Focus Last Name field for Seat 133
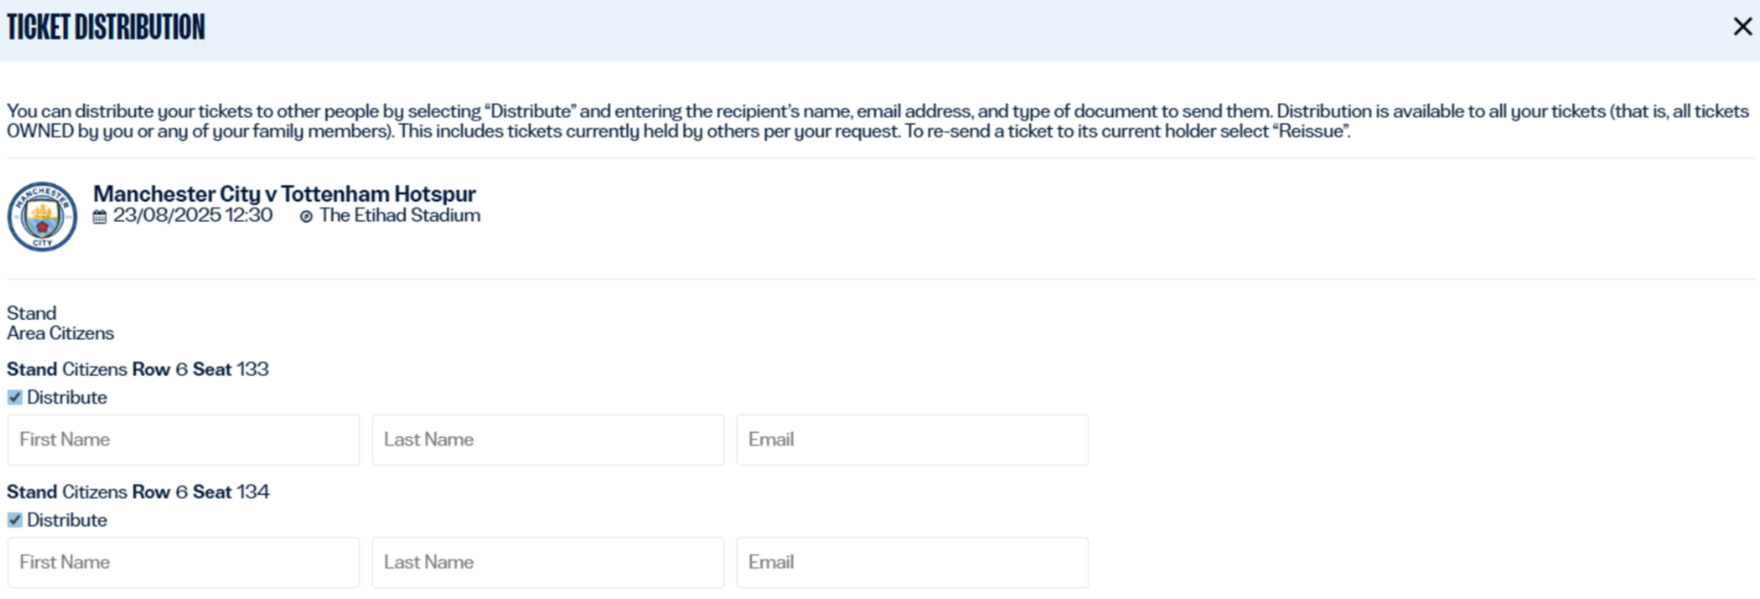This screenshot has height=599, width=1760. click(x=548, y=440)
